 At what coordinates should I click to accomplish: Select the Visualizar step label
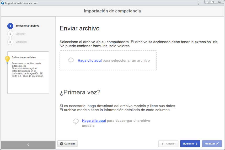tap(22, 42)
